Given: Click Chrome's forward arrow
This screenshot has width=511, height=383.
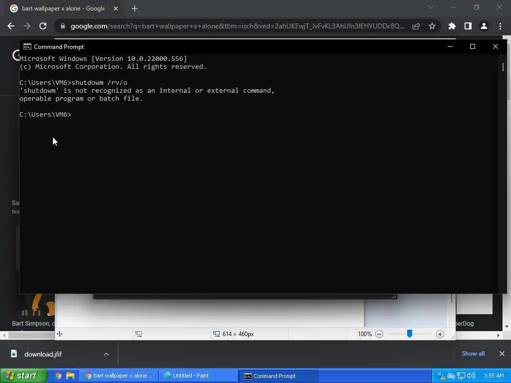Looking at the screenshot, I should [x=27, y=26].
